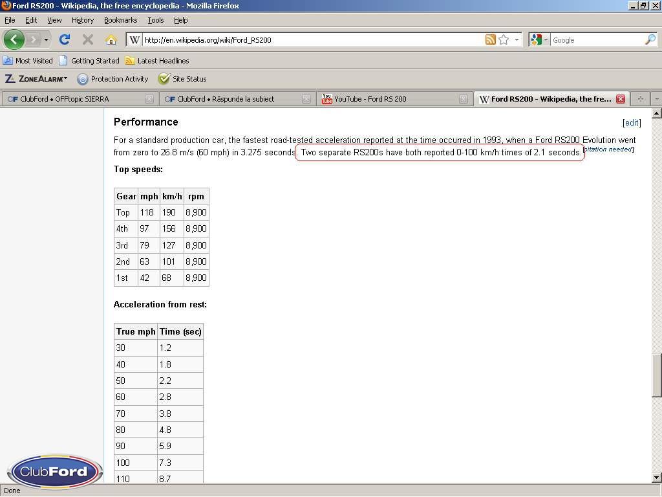Open the search engine selector dropdown
Image resolution: width=662 pixels, height=497 pixels.
tap(539, 39)
